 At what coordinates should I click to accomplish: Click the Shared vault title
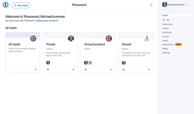126,44
